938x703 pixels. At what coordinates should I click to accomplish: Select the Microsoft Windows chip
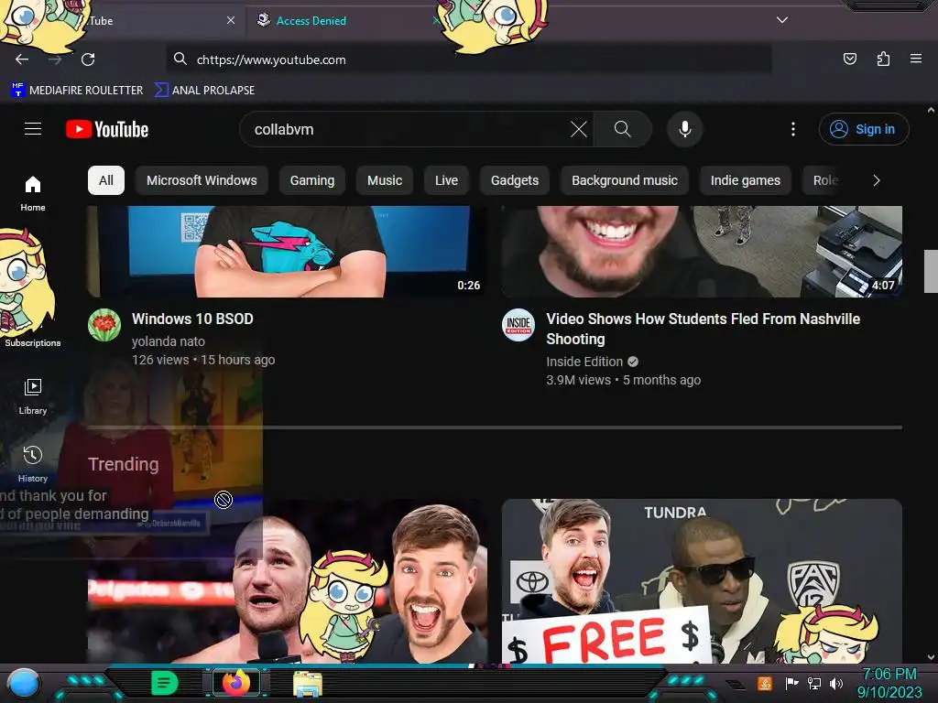(202, 180)
